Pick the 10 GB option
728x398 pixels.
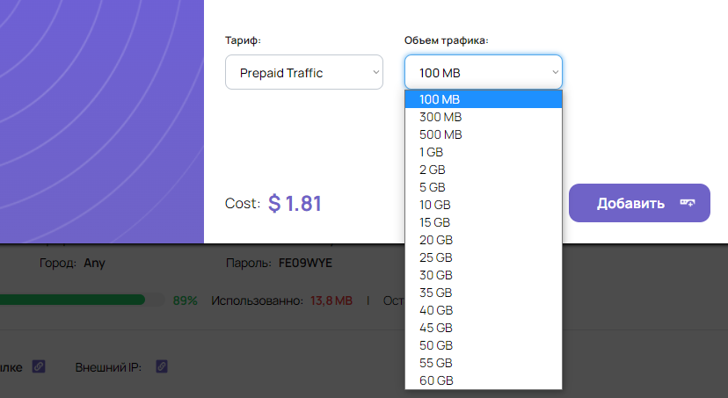tap(484, 205)
